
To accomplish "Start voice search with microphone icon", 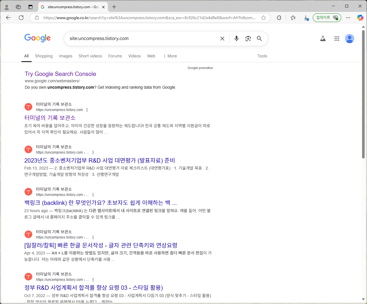I will point(237,39).
